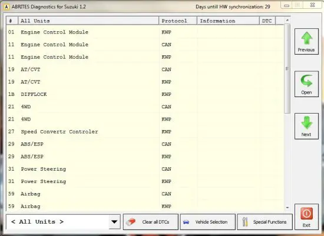Click the ABRITES app icon in title bar
Screen dimensions: 324x236
[6, 7]
